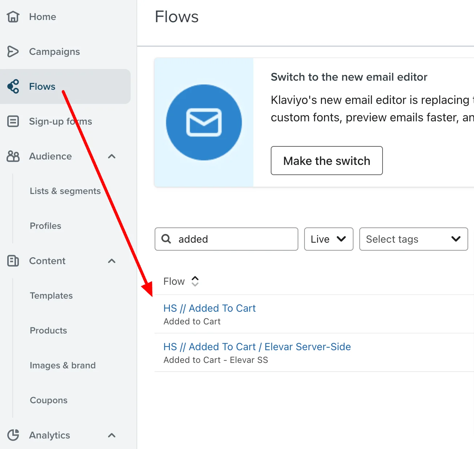Click the flow search field containing 'added'
This screenshot has height=449, width=474.
tap(226, 239)
